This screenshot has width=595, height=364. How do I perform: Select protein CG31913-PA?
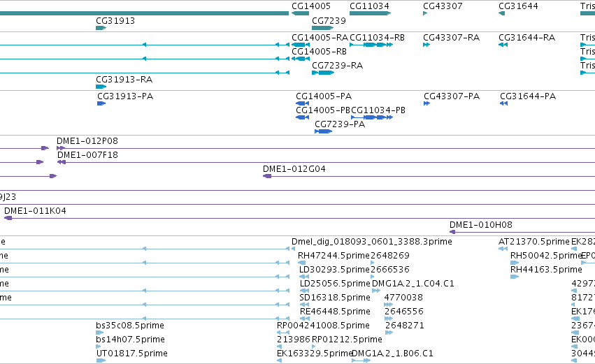[101, 103]
